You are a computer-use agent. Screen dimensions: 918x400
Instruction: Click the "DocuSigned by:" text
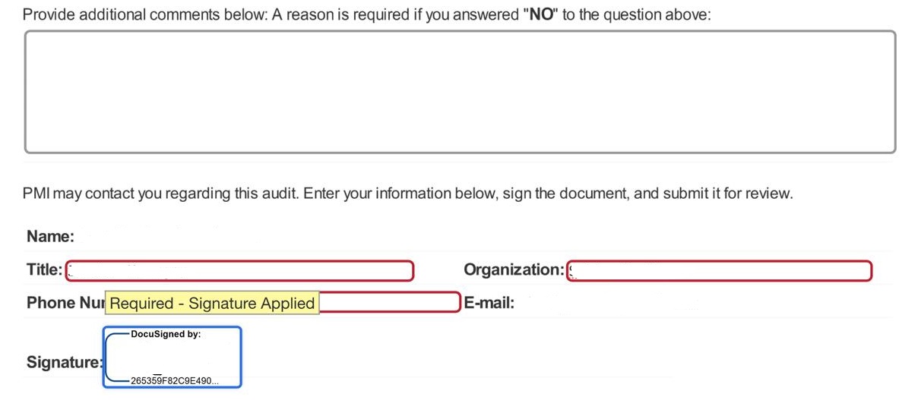tap(166, 334)
